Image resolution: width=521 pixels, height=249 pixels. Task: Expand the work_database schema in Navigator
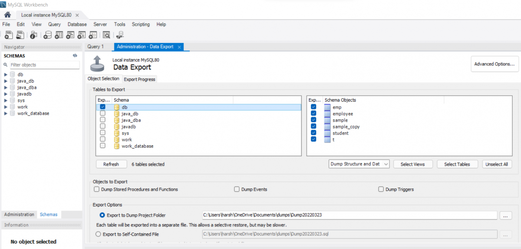tap(6, 113)
